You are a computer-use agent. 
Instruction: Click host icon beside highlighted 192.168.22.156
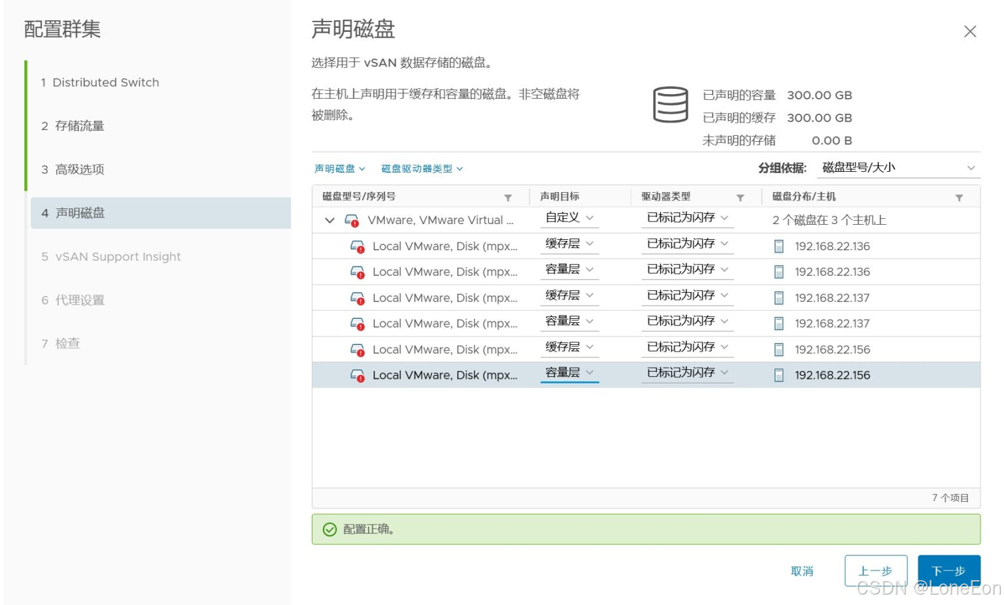[778, 375]
